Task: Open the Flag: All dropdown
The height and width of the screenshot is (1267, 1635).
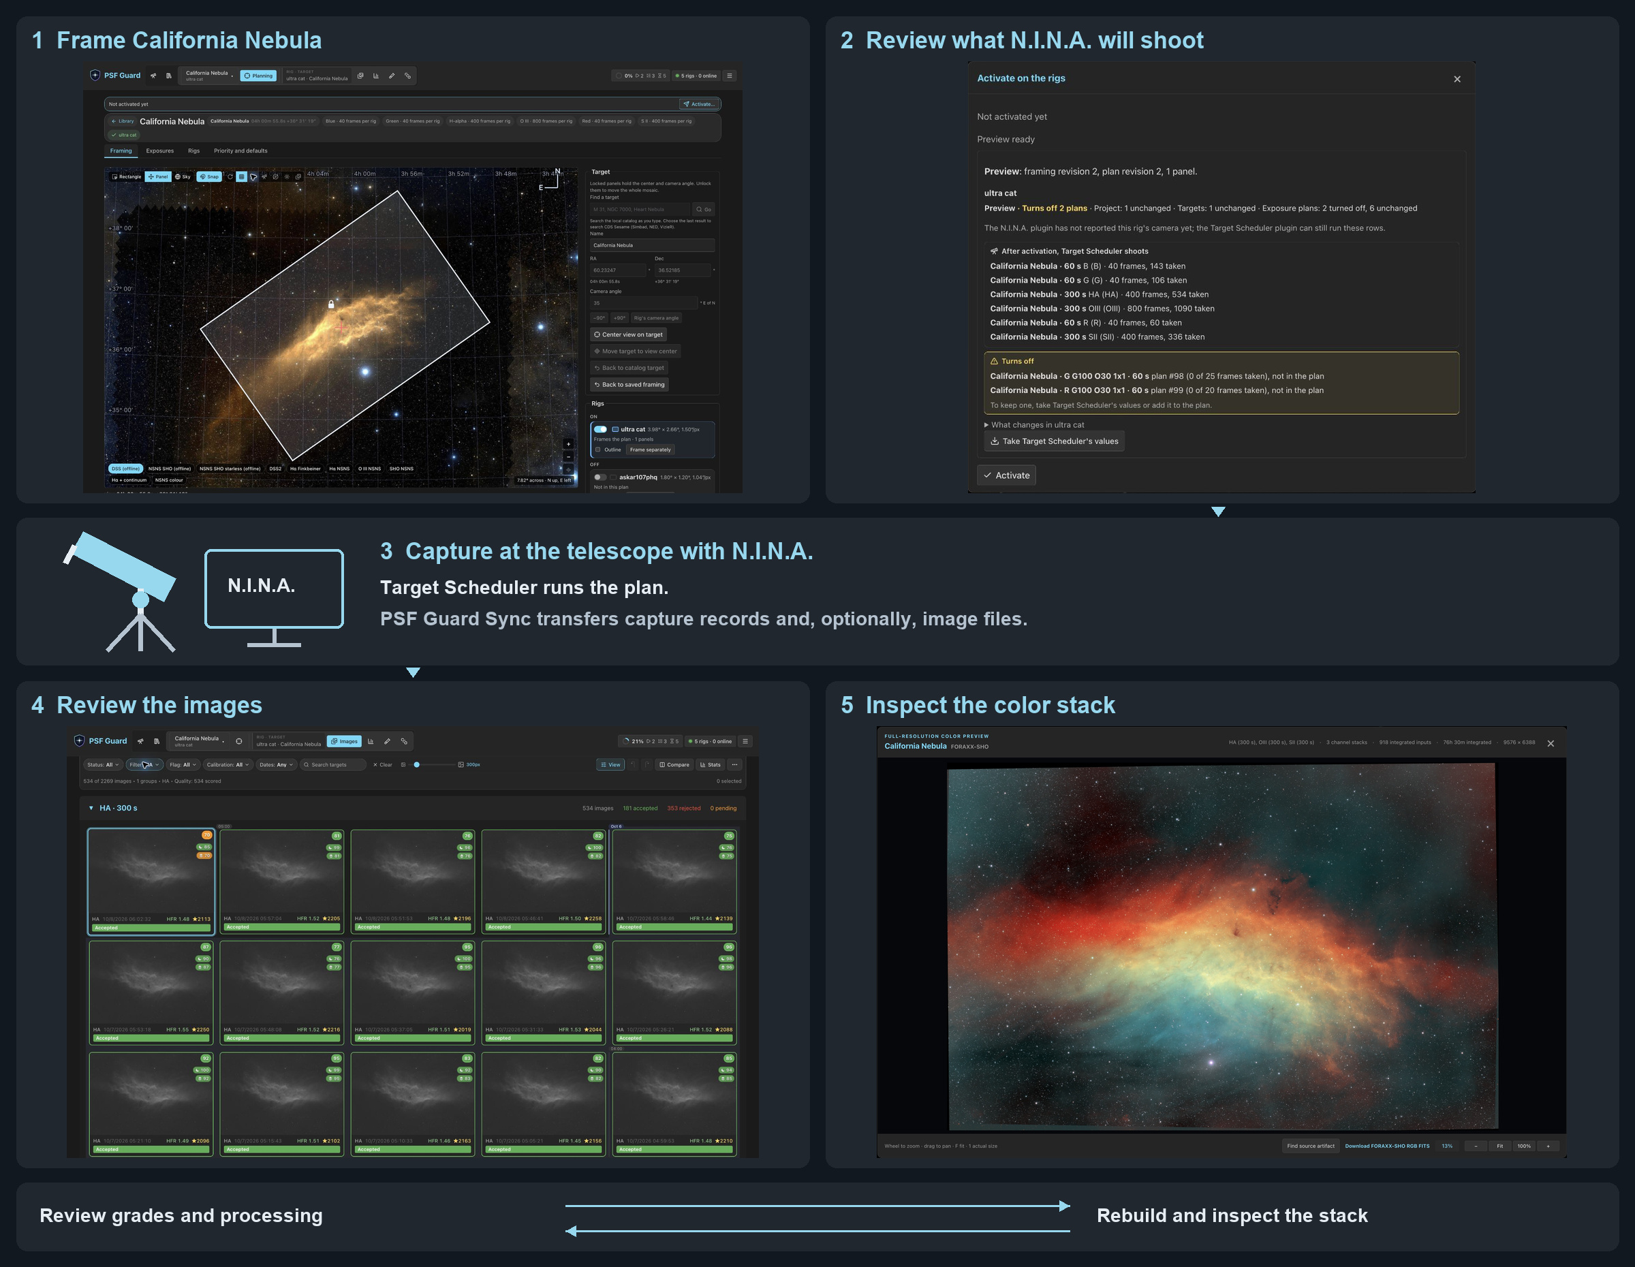Action: point(183,765)
